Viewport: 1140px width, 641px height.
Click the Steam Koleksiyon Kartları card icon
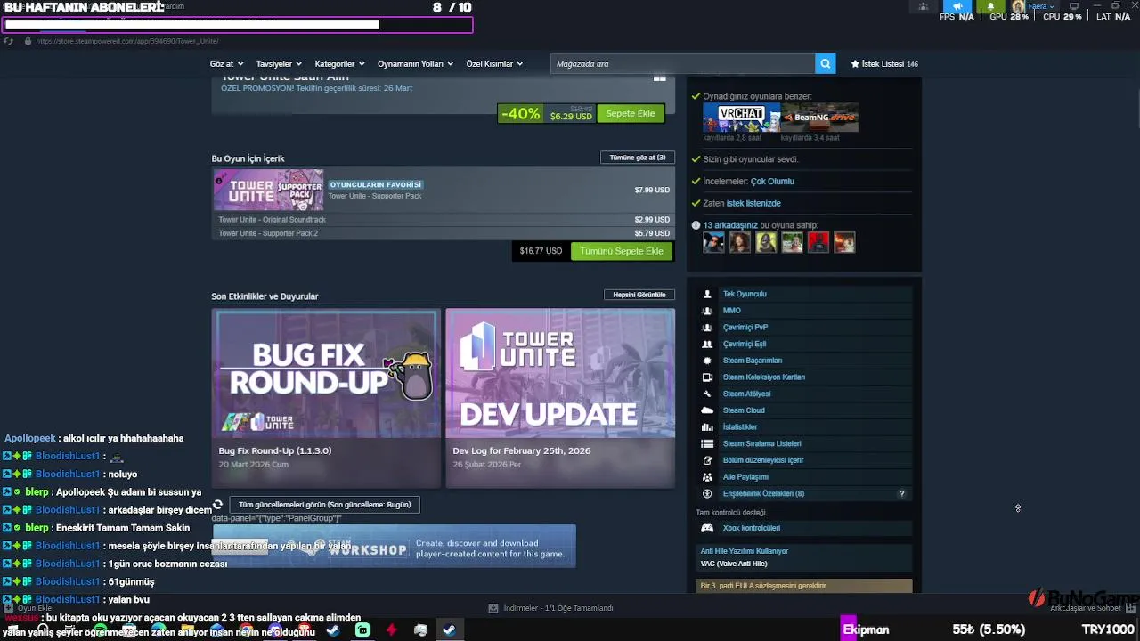707,377
